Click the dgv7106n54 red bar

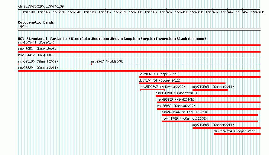(x=226, y=128)
